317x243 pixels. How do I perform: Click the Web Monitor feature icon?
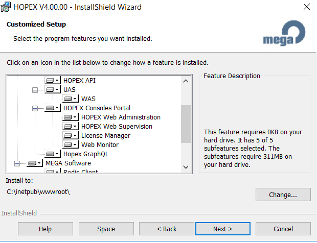coord(70,145)
